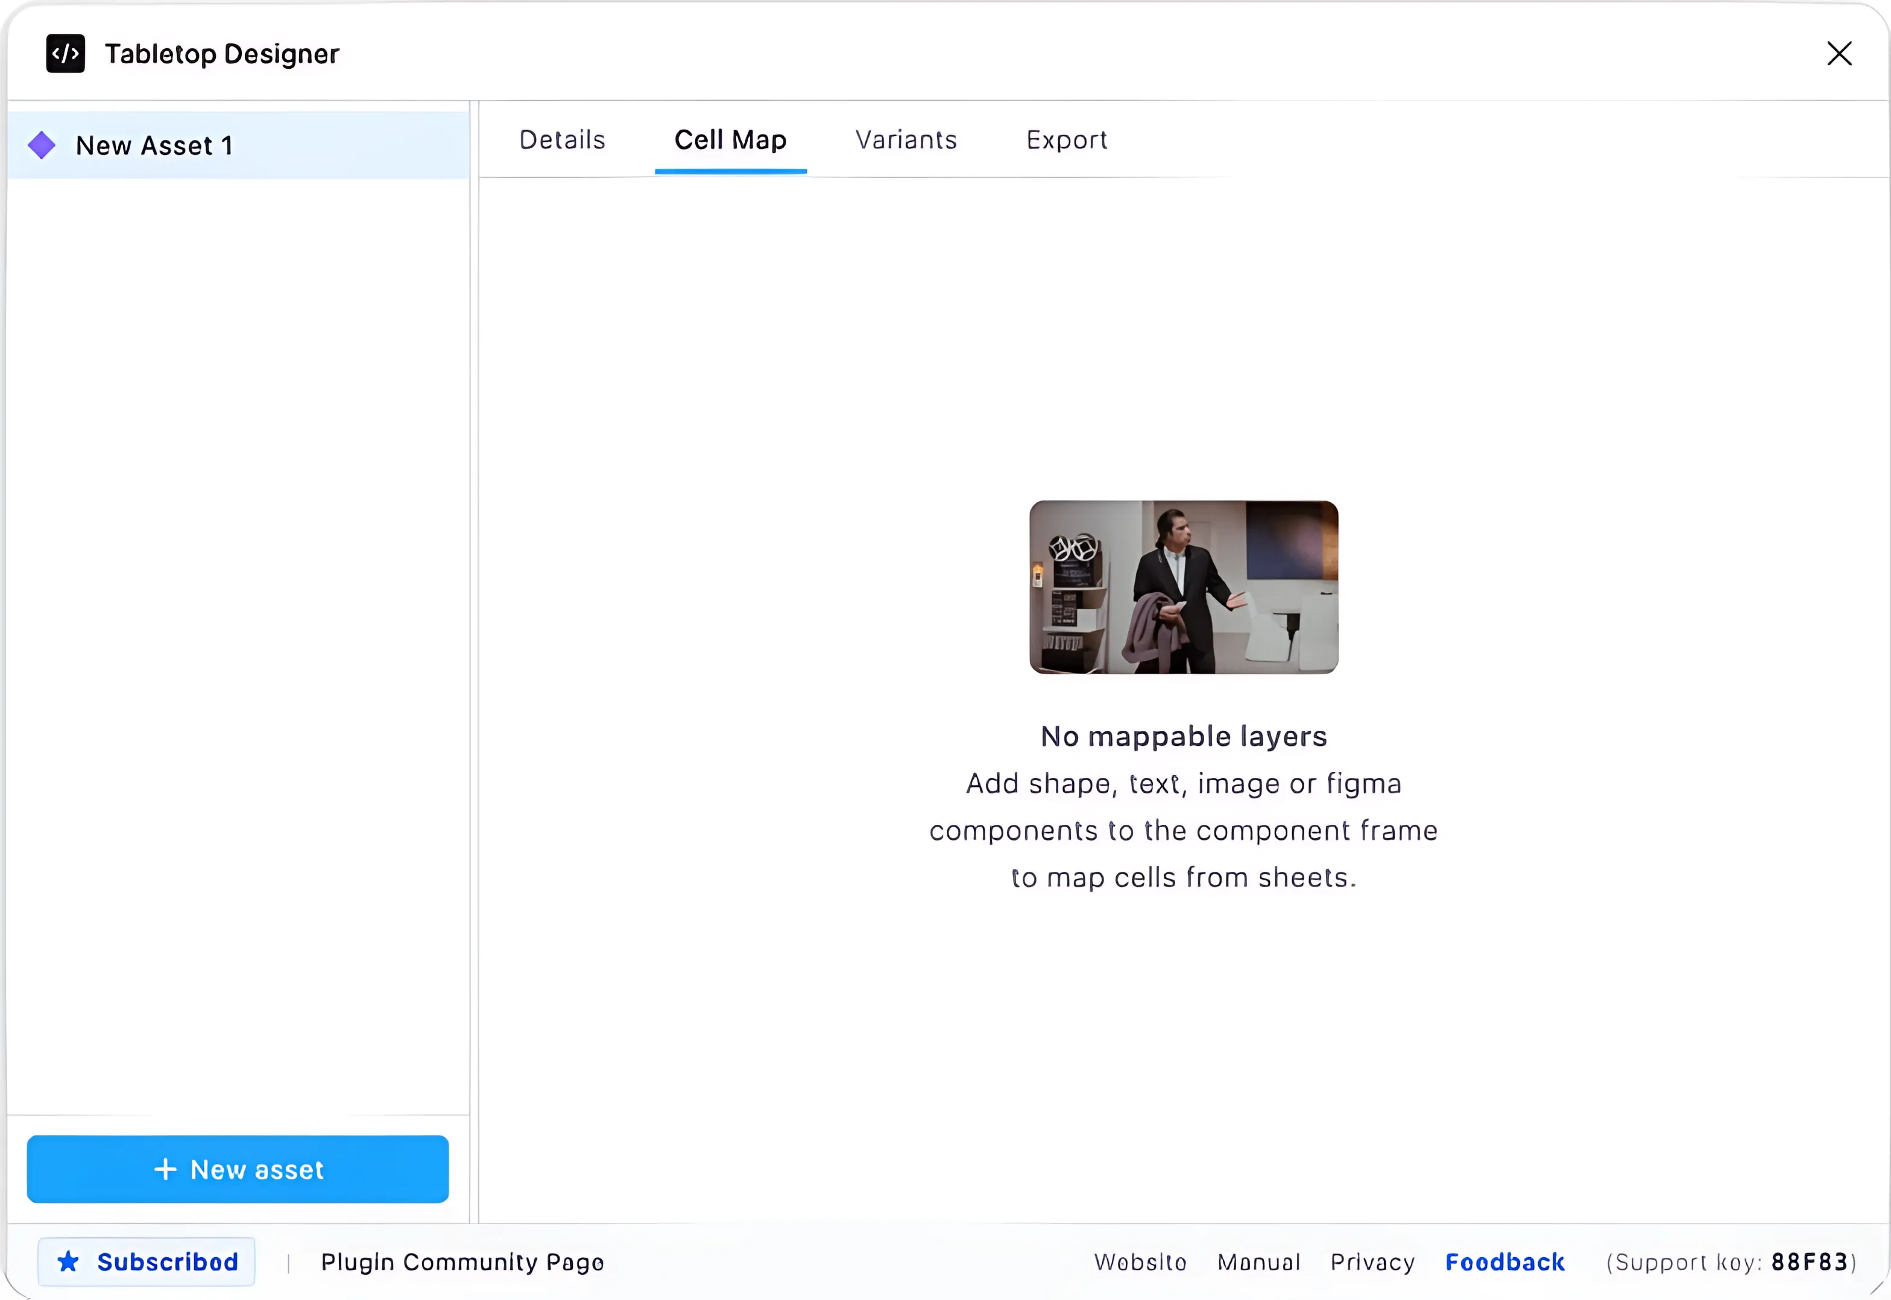Switch to the Details tab

point(562,140)
